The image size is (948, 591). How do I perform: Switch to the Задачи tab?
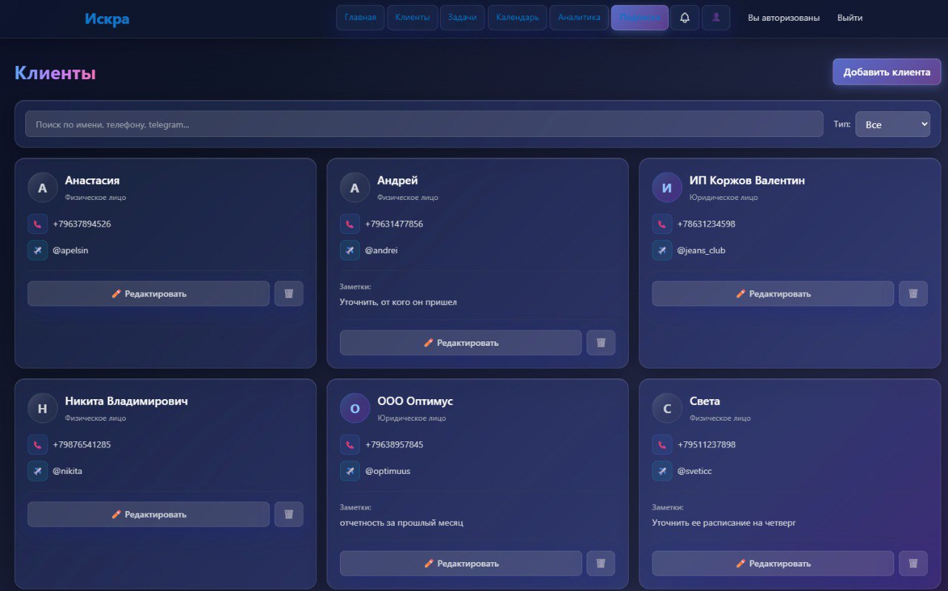coord(462,18)
